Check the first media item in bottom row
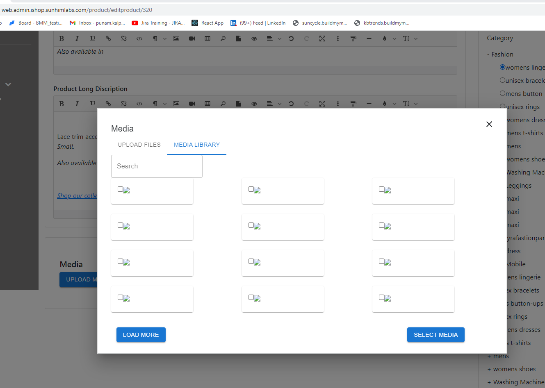 (120, 297)
